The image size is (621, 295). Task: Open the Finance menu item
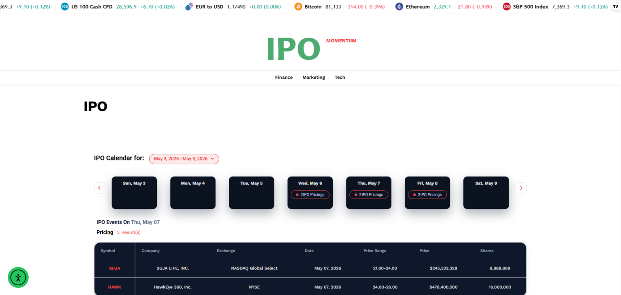284,77
